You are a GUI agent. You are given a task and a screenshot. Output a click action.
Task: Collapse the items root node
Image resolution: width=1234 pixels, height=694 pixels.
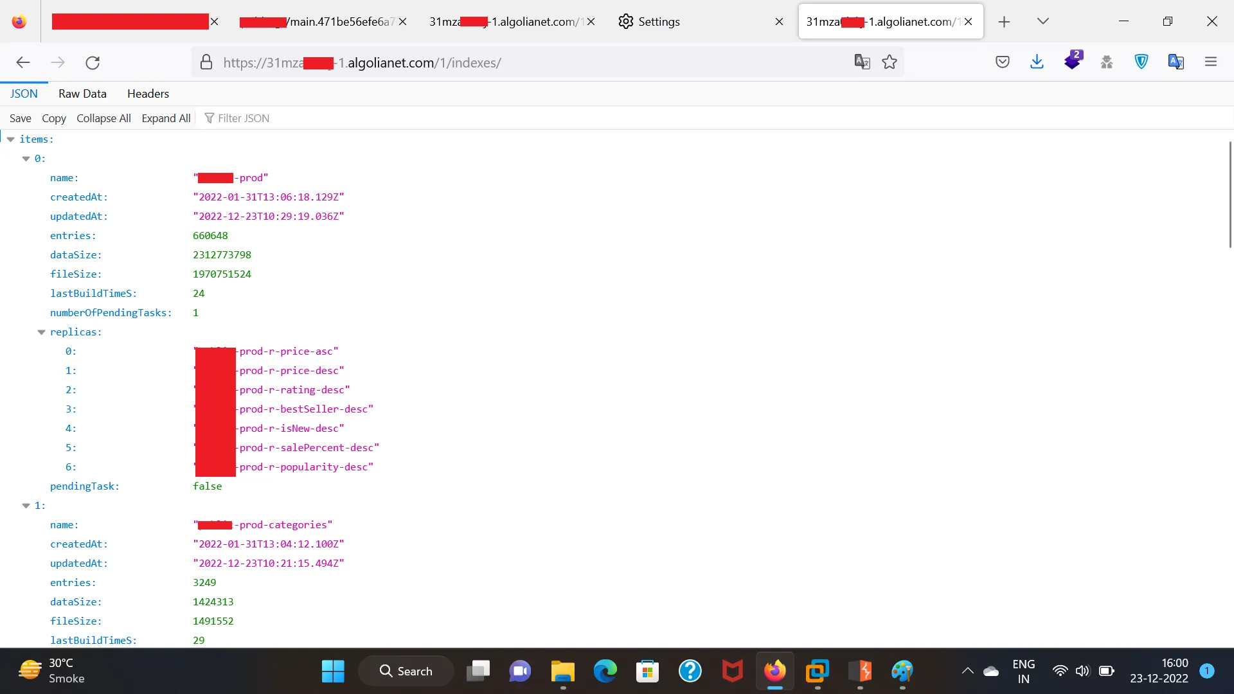click(x=11, y=139)
